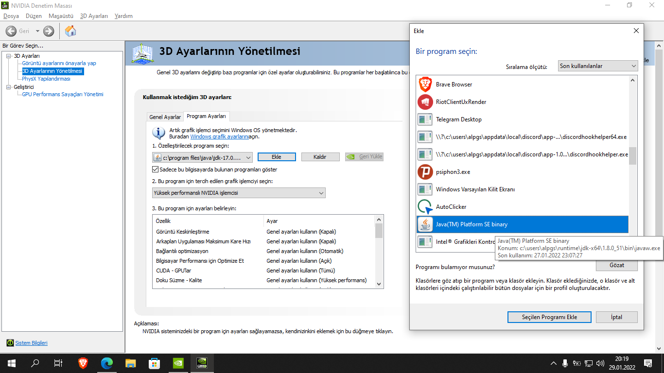This screenshot has width=664, height=373.
Task: Open taskbar search
Action: pyautogui.click(x=35, y=363)
